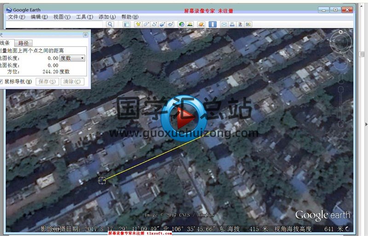Click the 保存(S) button
This screenshot has width=368, height=236.
(x=47, y=81)
